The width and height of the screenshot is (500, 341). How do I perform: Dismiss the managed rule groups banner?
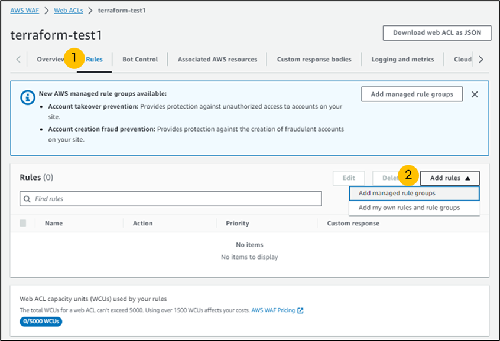click(475, 94)
